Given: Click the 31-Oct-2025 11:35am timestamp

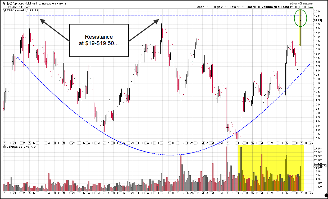Looking at the screenshot, I should [16, 7].
